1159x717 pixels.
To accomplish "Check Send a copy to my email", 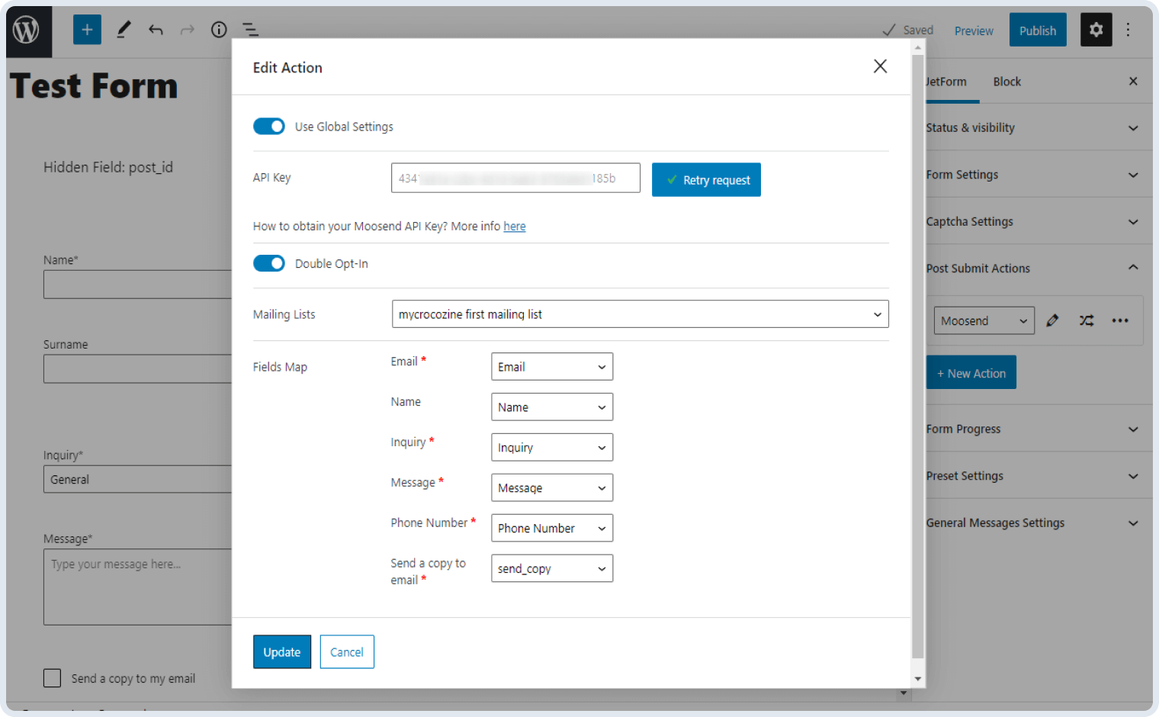I will click(x=52, y=677).
